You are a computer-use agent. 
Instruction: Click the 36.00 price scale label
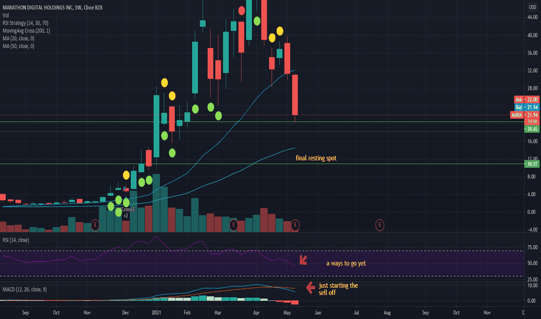(x=532, y=53)
